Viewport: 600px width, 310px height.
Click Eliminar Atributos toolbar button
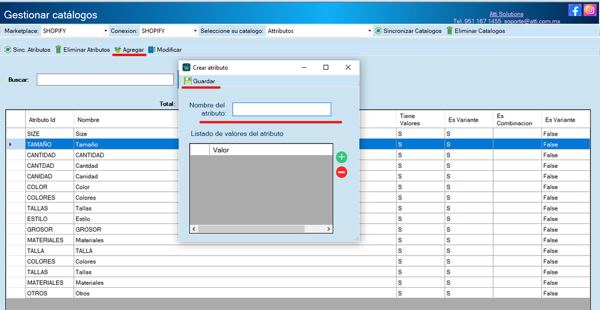tap(82, 50)
